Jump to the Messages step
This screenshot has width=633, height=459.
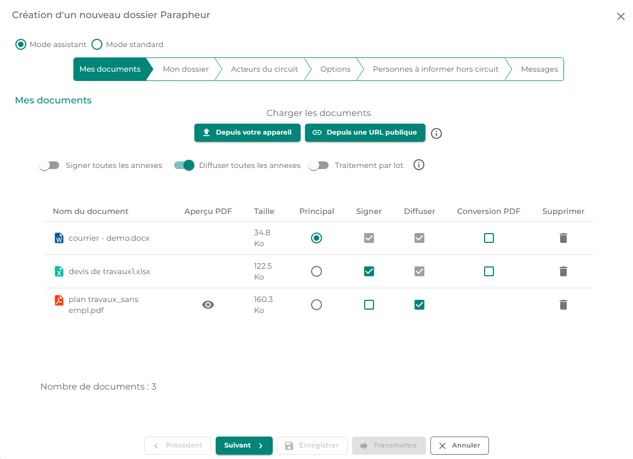pos(539,69)
